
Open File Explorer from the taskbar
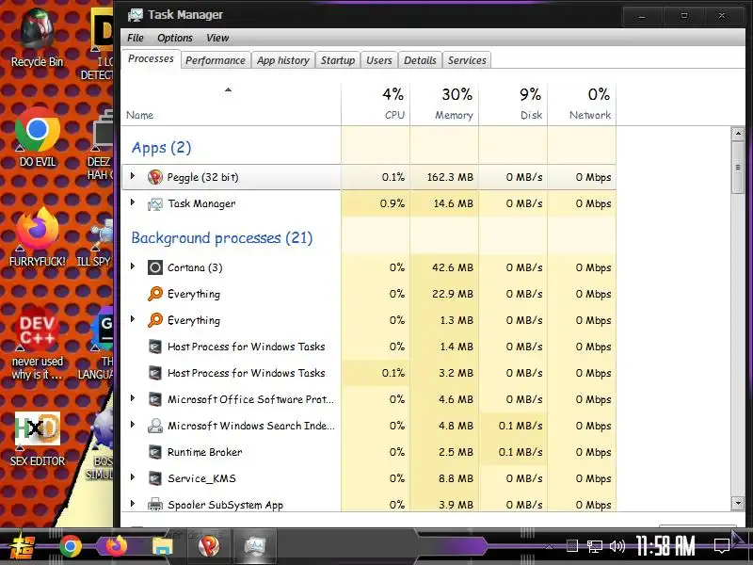pos(162,547)
